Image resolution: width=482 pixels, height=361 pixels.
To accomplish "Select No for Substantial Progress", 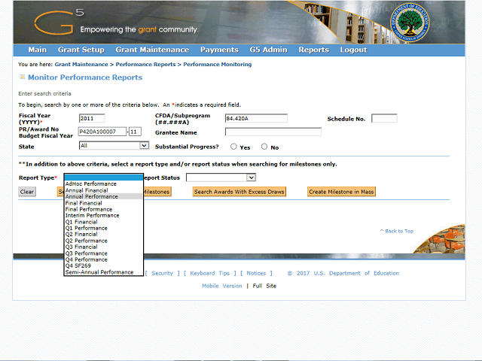I will 264,147.
